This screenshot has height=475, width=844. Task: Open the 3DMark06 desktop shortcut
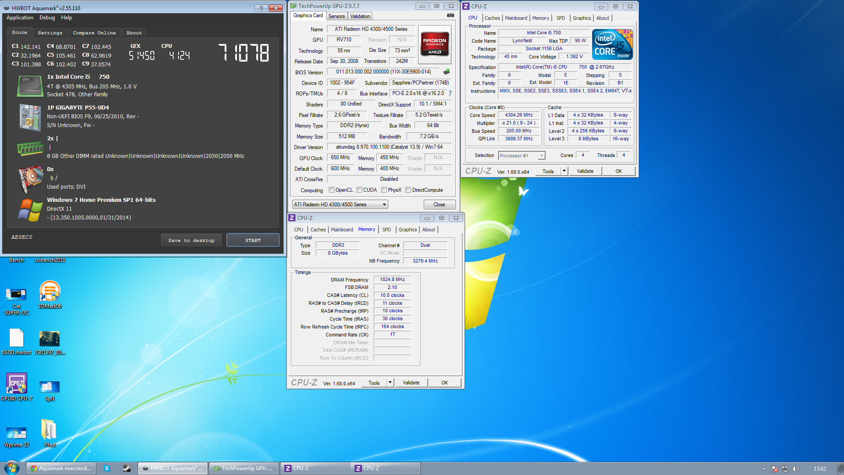click(x=50, y=295)
